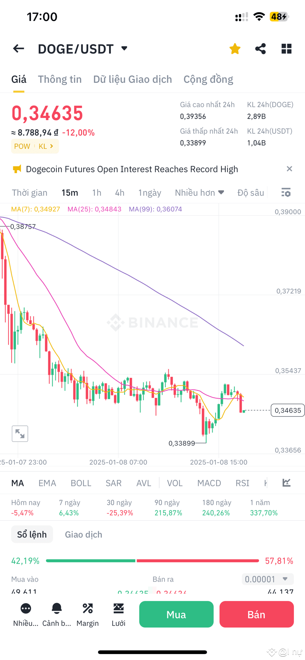Open the Margin trading icon
The image size is (305, 660).
[x=87, y=614]
